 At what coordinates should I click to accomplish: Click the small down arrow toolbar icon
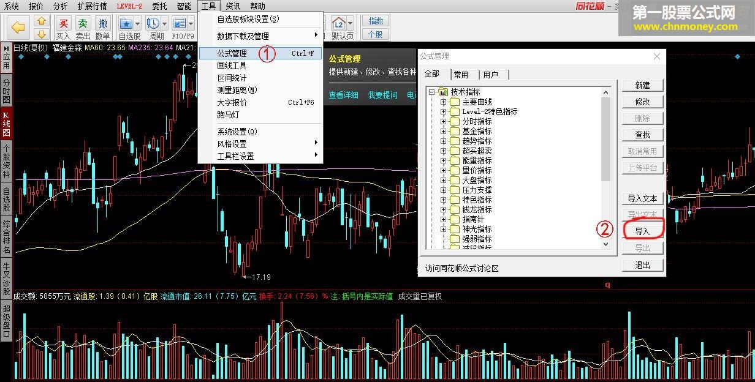tap(41, 34)
